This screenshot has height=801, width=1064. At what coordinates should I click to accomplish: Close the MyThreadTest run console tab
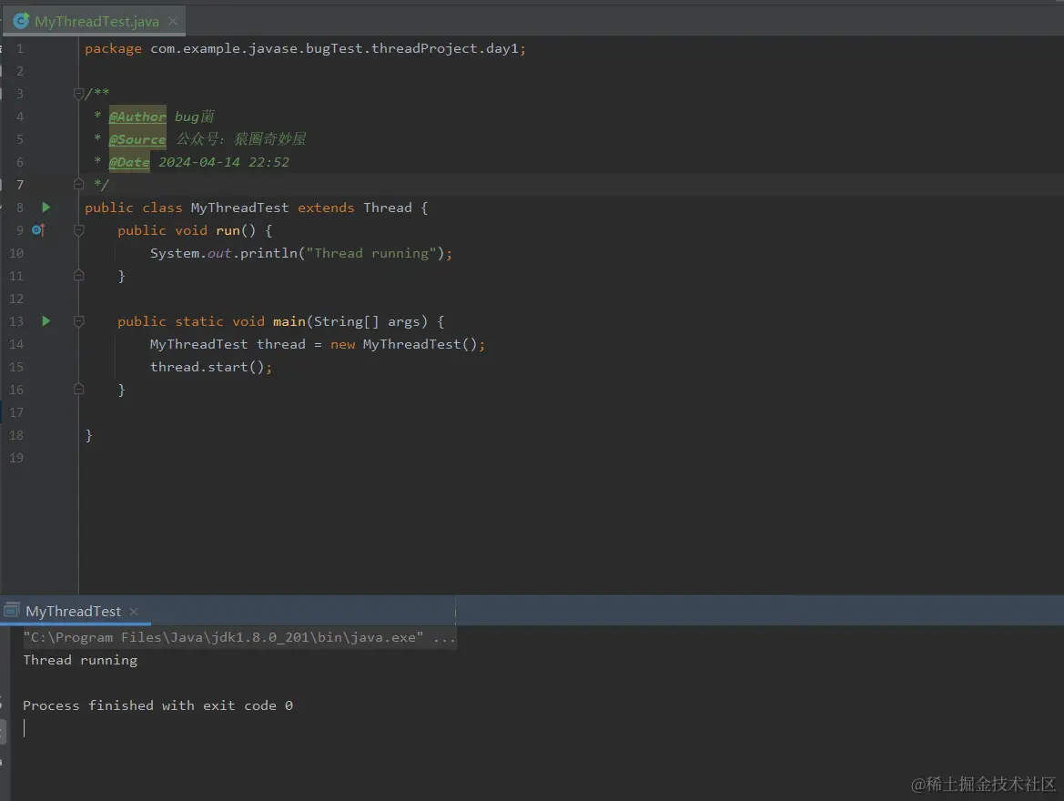tap(134, 612)
